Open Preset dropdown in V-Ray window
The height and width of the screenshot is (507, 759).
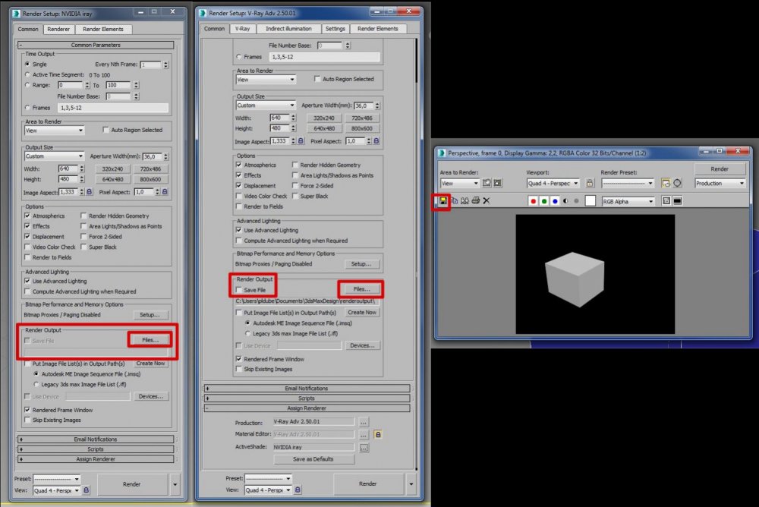pos(268,478)
